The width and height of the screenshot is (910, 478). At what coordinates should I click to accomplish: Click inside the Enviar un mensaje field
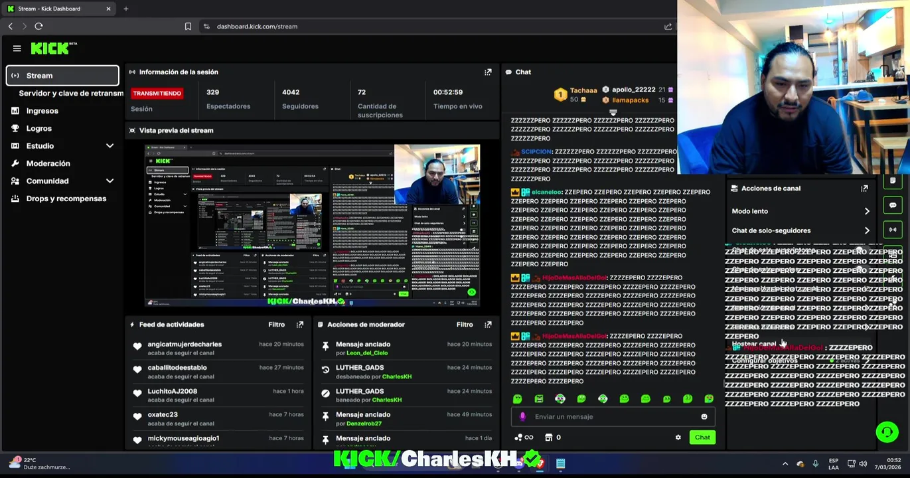(612, 416)
